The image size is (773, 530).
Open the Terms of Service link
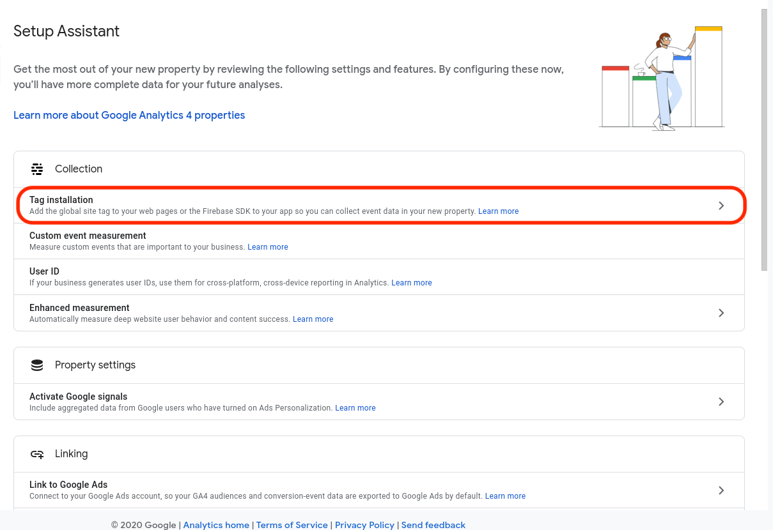point(292,525)
